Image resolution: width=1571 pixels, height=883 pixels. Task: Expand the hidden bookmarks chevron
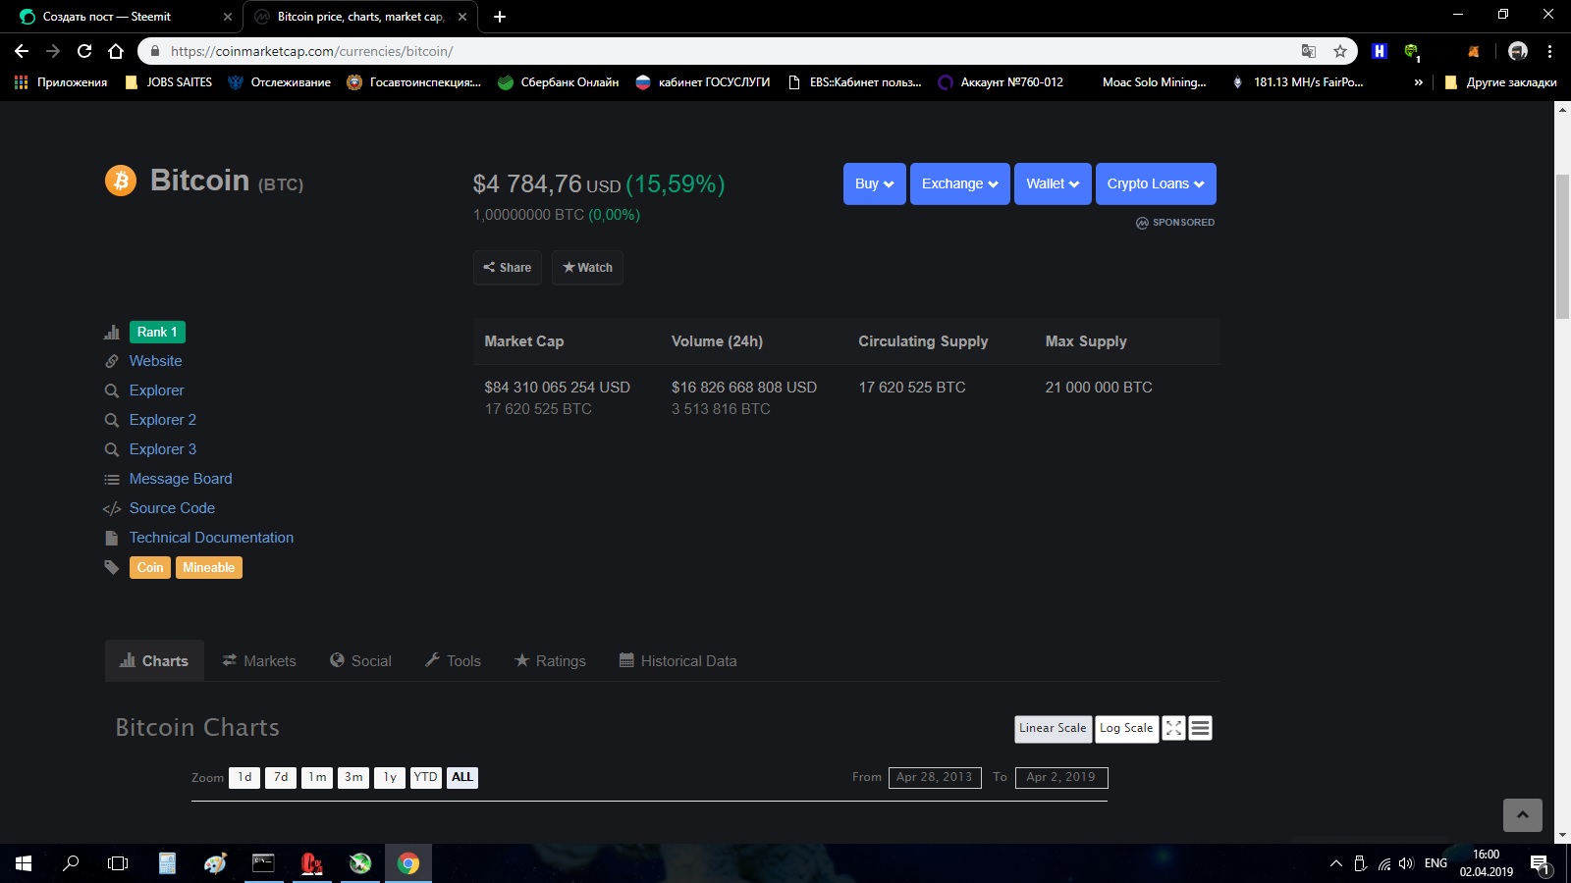[1418, 82]
